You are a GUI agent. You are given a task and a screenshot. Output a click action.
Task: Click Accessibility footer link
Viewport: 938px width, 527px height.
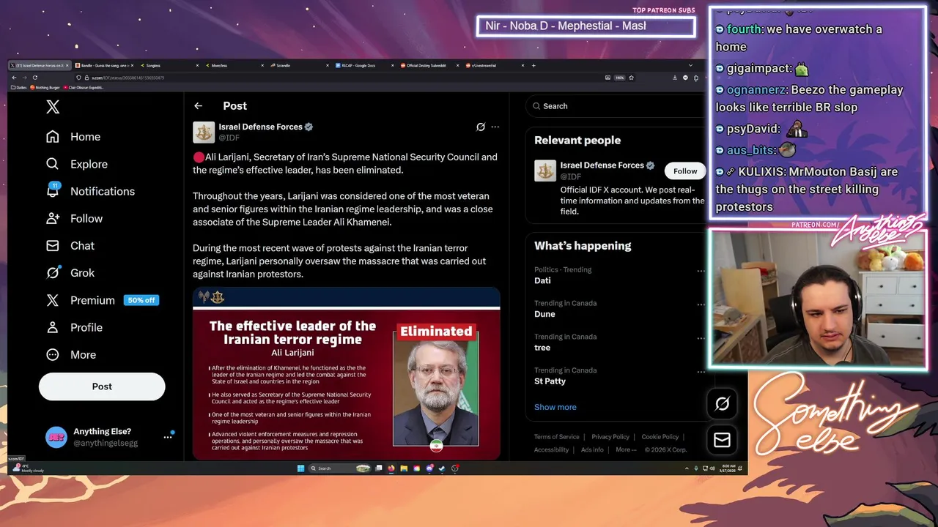click(x=551, y=449)
